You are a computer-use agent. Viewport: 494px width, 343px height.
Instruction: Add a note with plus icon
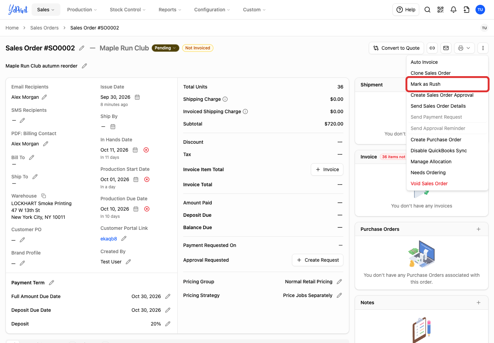(479, 303)
